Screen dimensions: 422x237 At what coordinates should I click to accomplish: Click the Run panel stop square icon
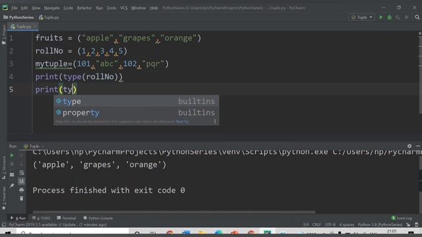pos(12,164)
